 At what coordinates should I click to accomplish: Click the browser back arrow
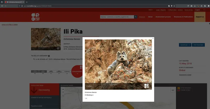2,6
